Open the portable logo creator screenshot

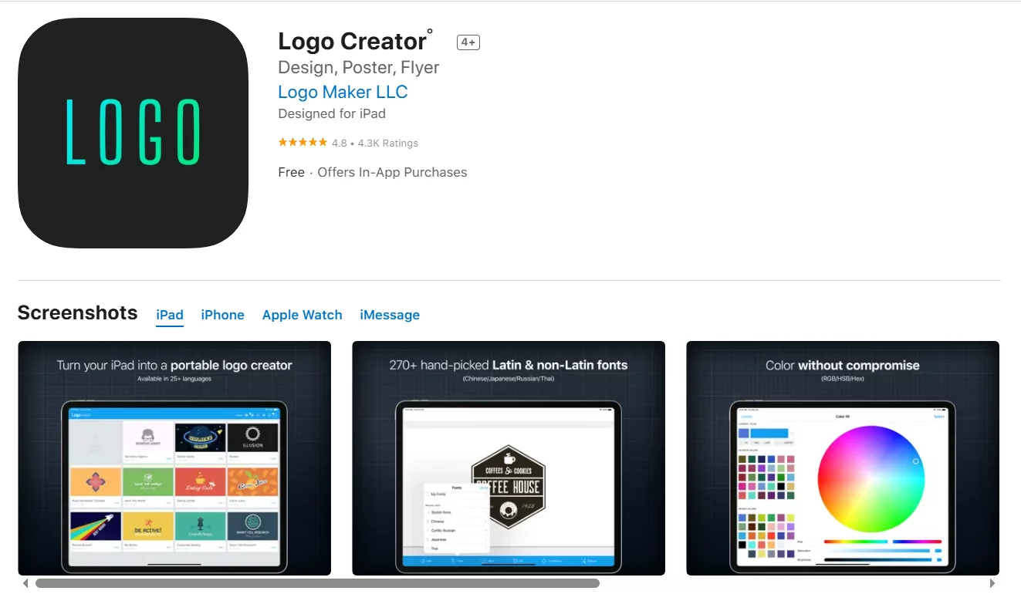tap(174, 458)
